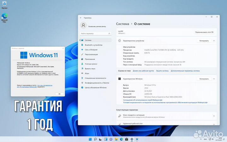Click Переименовать этот ПК button
227x142 pixels.
pyautogui.click(x=204, y=32)
